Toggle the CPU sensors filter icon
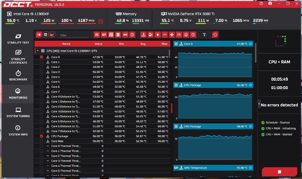Screen dimensions: 302x179 tap(97, 35)
